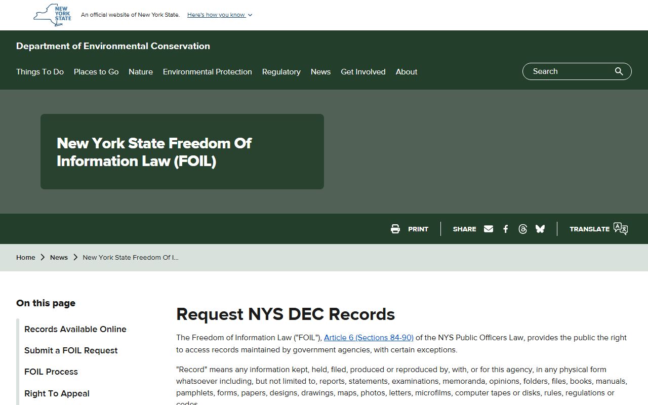The height and width of the screenshot is (405, 648).
Task: Open the News menu item
Action: click(320, 72)
